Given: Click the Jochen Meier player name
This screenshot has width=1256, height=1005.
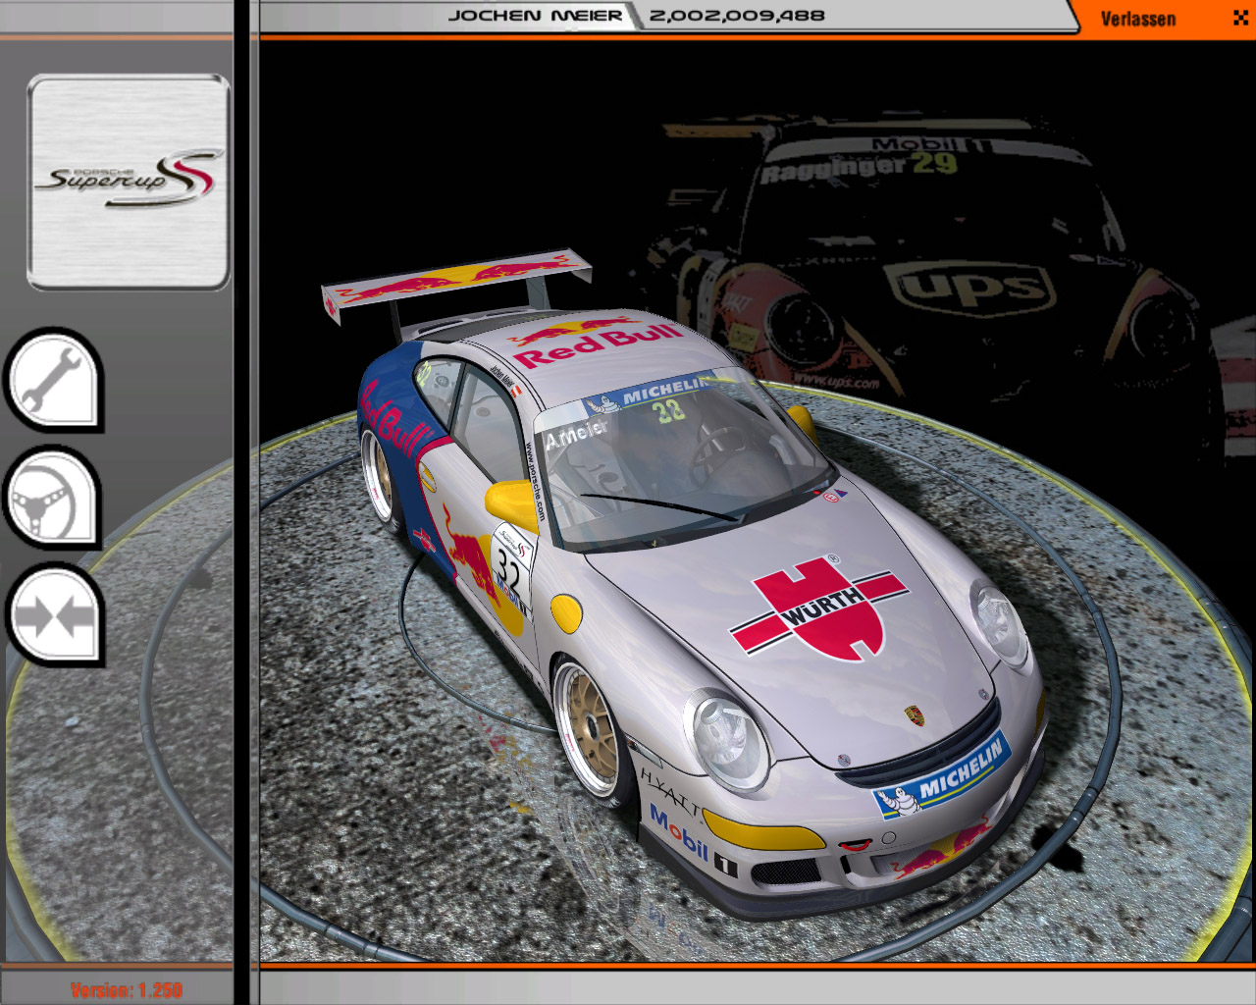Looking at the screenshot, I should (535, 16).
